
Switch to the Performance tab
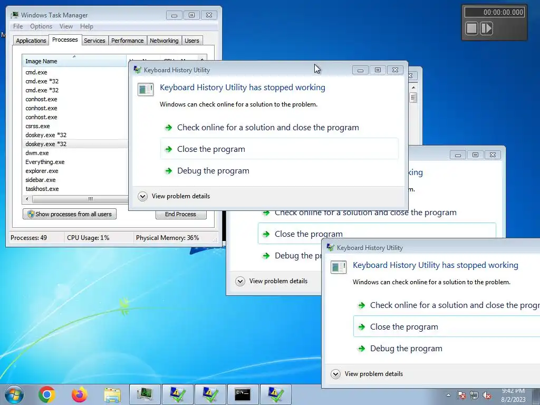[128, 41]
